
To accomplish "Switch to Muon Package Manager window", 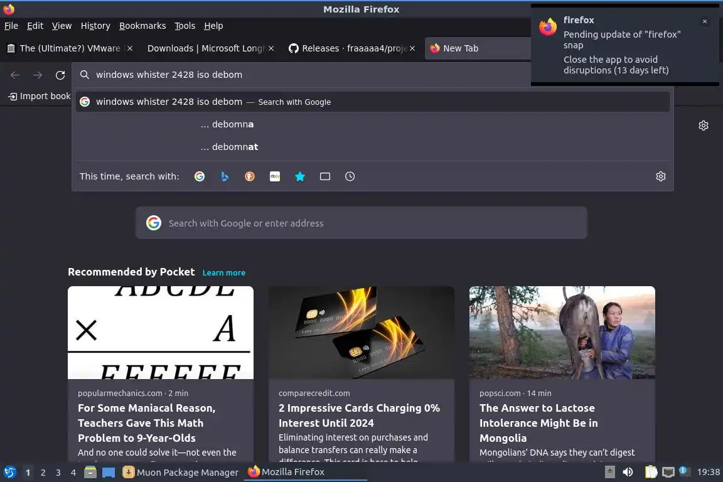I will [x=181, y=473].
